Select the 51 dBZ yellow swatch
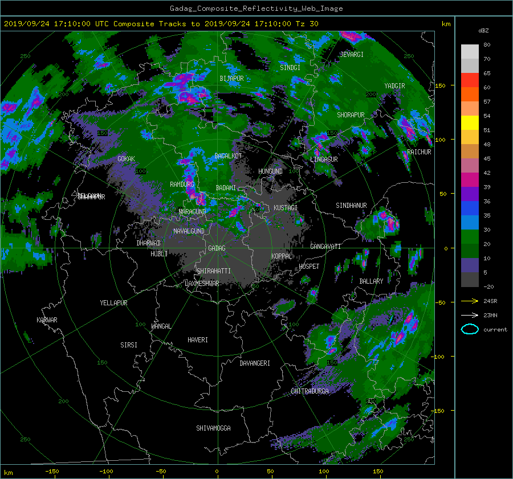This screenshot has height=479, width=513. coord(470,122)
